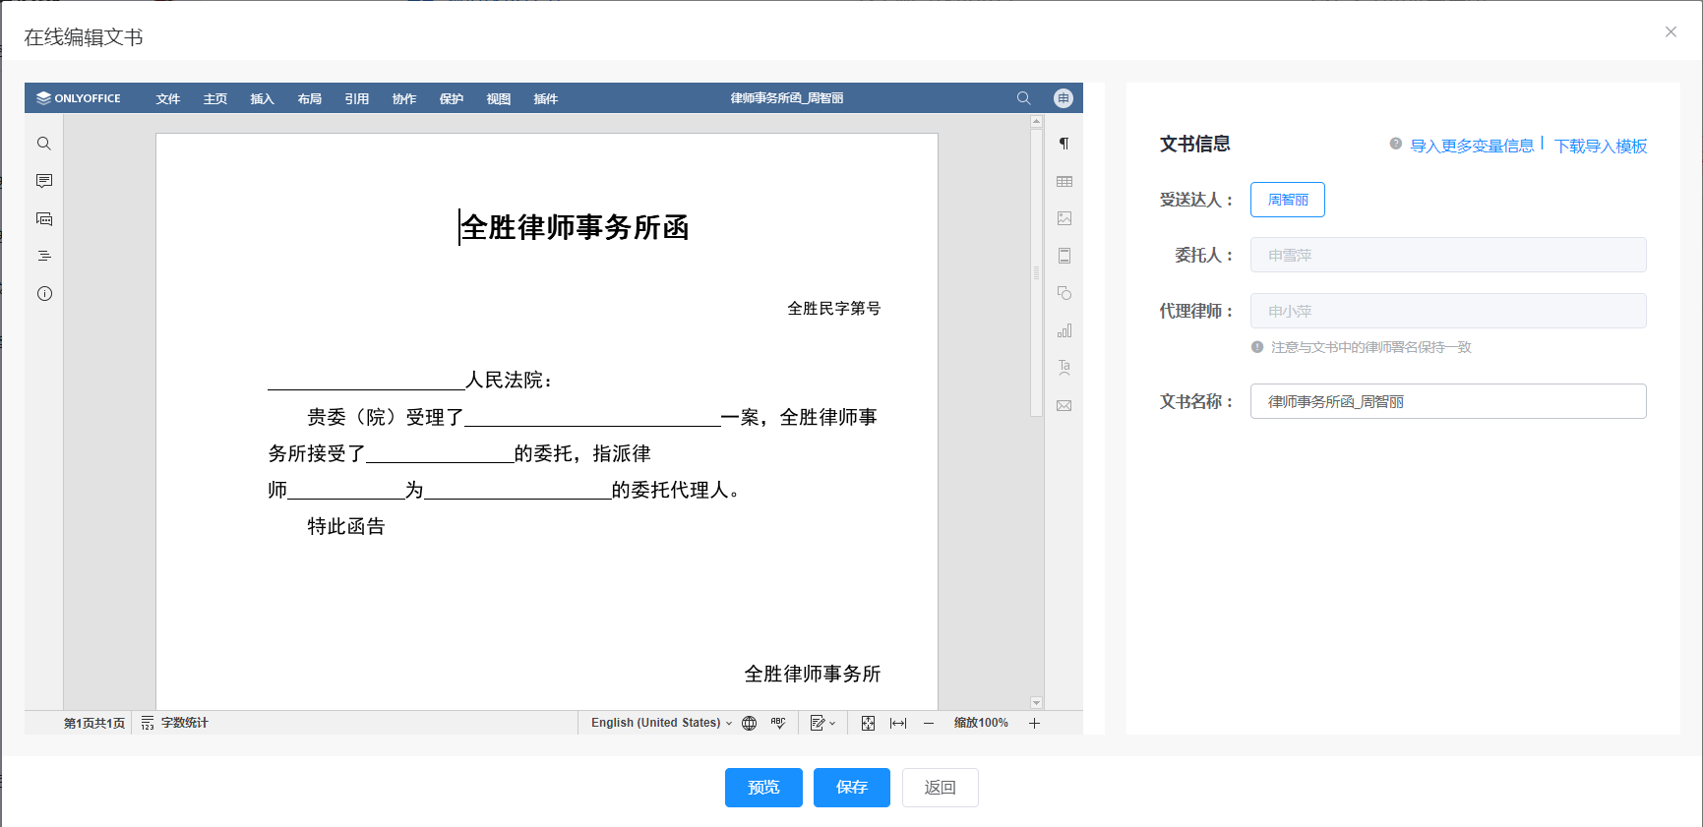
Task: Click the page count 第1页共1页
Action: click(x=94, y=723)
